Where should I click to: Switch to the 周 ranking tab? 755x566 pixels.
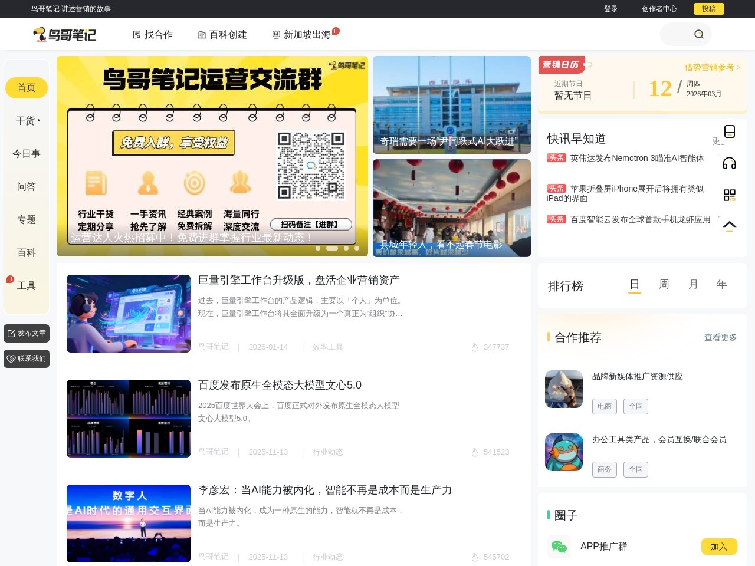[664, 284]
